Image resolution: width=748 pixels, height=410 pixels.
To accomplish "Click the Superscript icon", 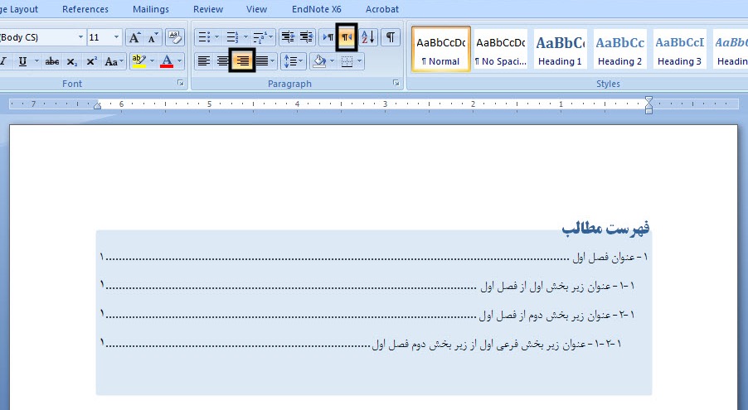I will coord(92,61).
